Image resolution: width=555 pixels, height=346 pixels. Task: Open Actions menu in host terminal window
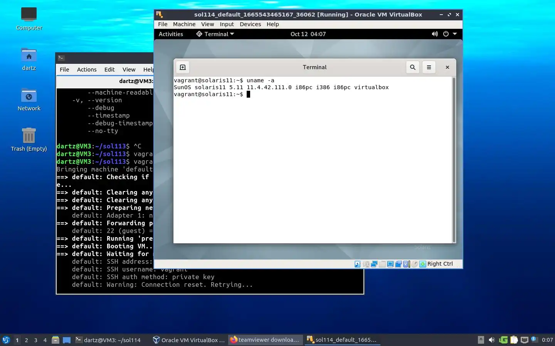(x=87, y=70)
